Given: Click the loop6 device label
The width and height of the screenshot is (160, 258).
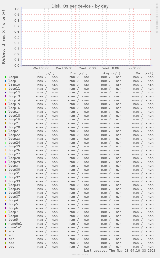Looking at the screenshot, I should (13, 208).
